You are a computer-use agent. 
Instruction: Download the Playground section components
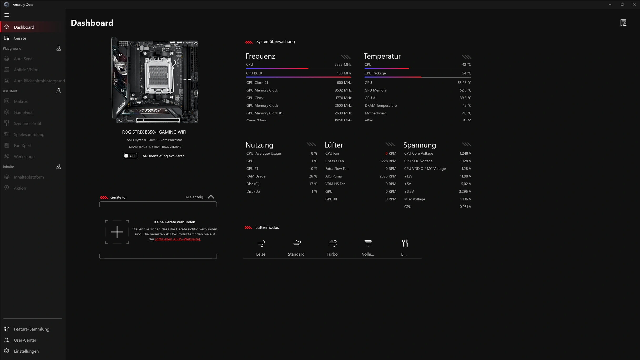(59, 48)
